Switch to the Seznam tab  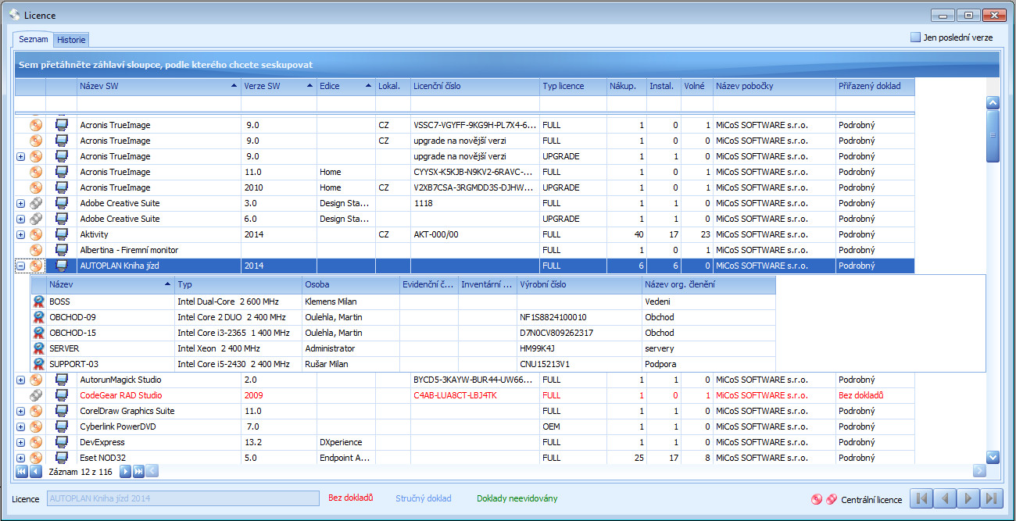[34, 39]
